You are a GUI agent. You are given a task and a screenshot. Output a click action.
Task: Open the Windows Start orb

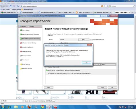click(3, 107)
